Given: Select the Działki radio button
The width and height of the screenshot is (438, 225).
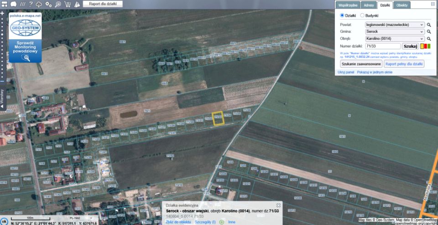Looking at the screenshot, I should coord(342,15).
